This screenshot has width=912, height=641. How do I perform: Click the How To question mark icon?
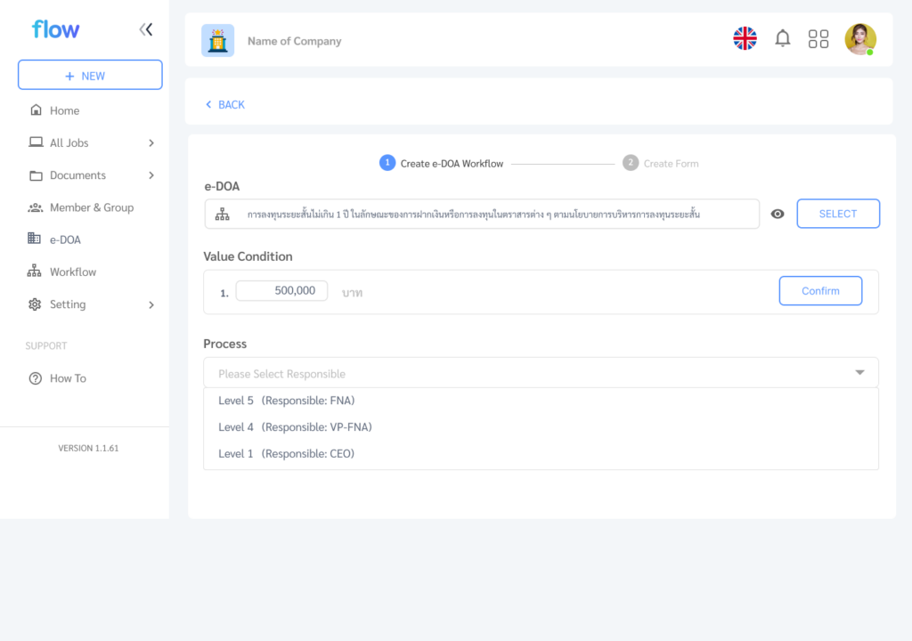(36, 378)
